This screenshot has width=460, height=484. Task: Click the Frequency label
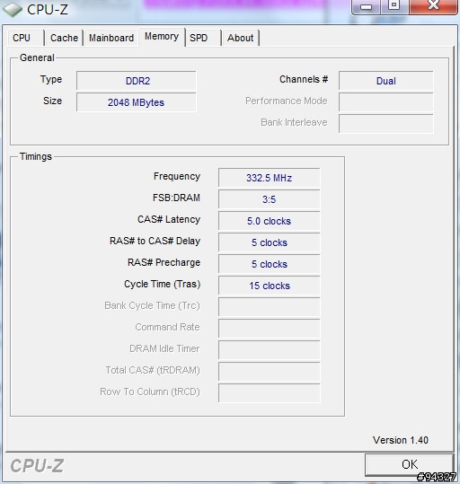coord(177,176)
